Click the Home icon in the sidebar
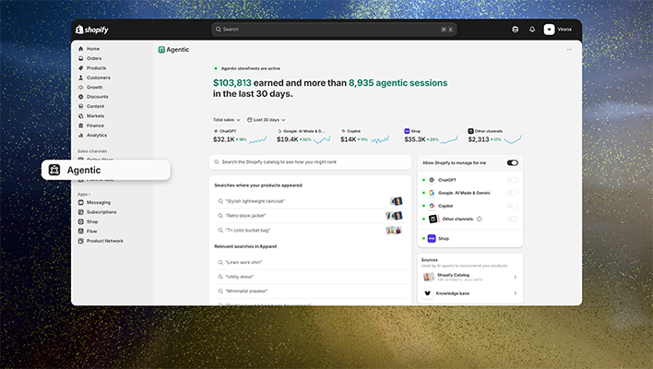 click(81, 49)
